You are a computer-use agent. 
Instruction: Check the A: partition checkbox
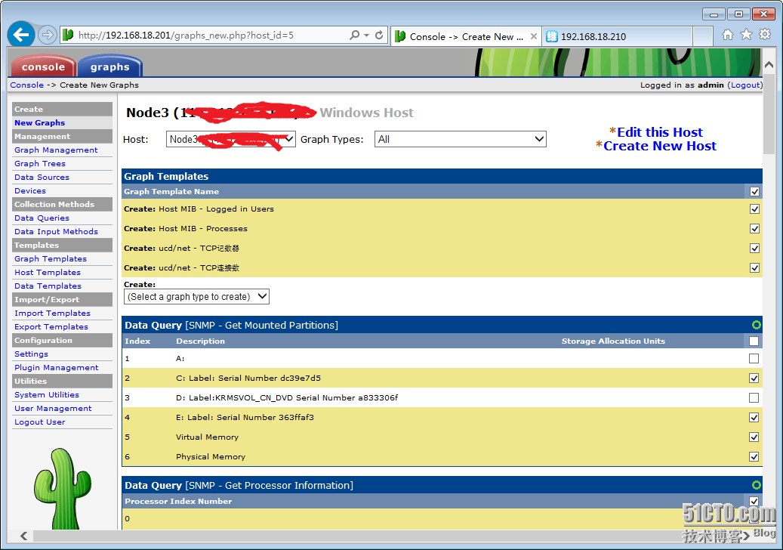click(x=754, y=359)
